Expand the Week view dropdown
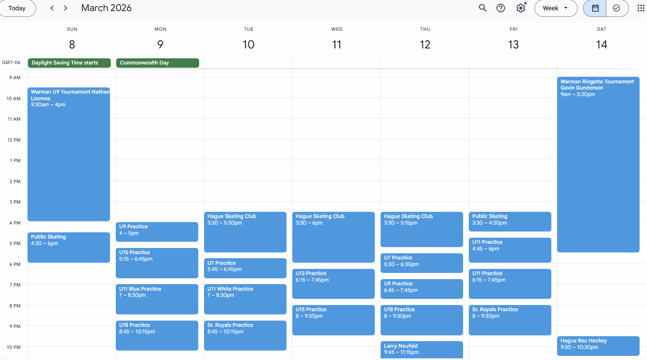Screen dimensions: 647x360 (555, 8)
